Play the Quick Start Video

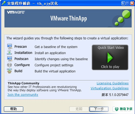click(x=110, y=57)
